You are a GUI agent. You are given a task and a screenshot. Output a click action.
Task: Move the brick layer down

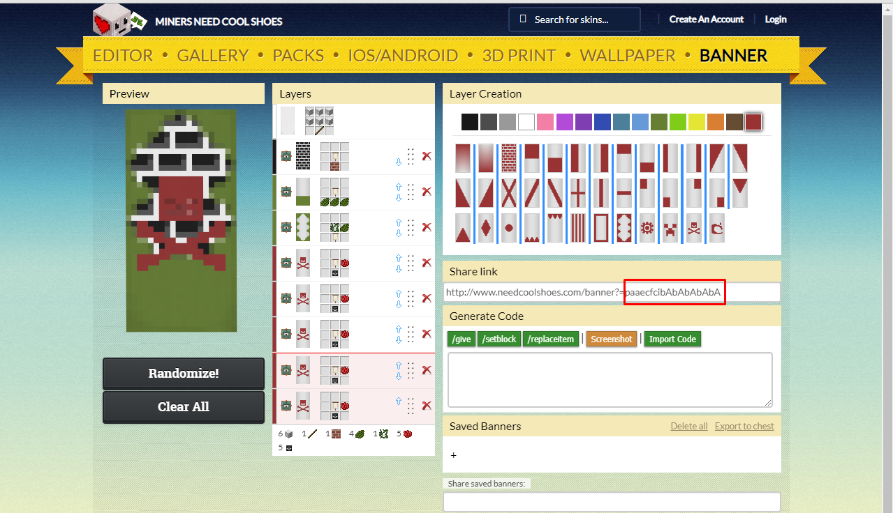point(399,162)
